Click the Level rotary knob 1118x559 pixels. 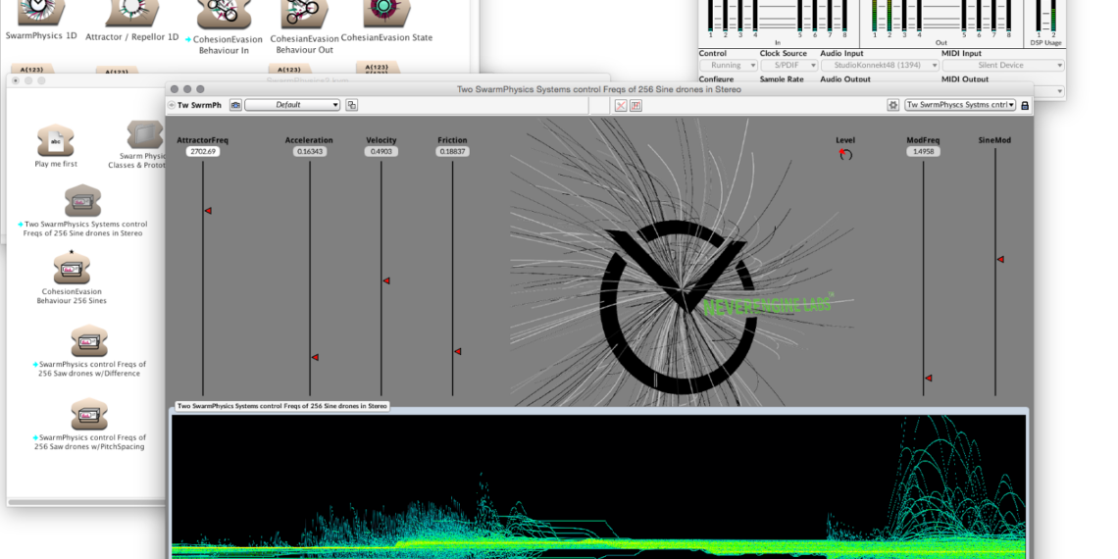tap(845, 154)
